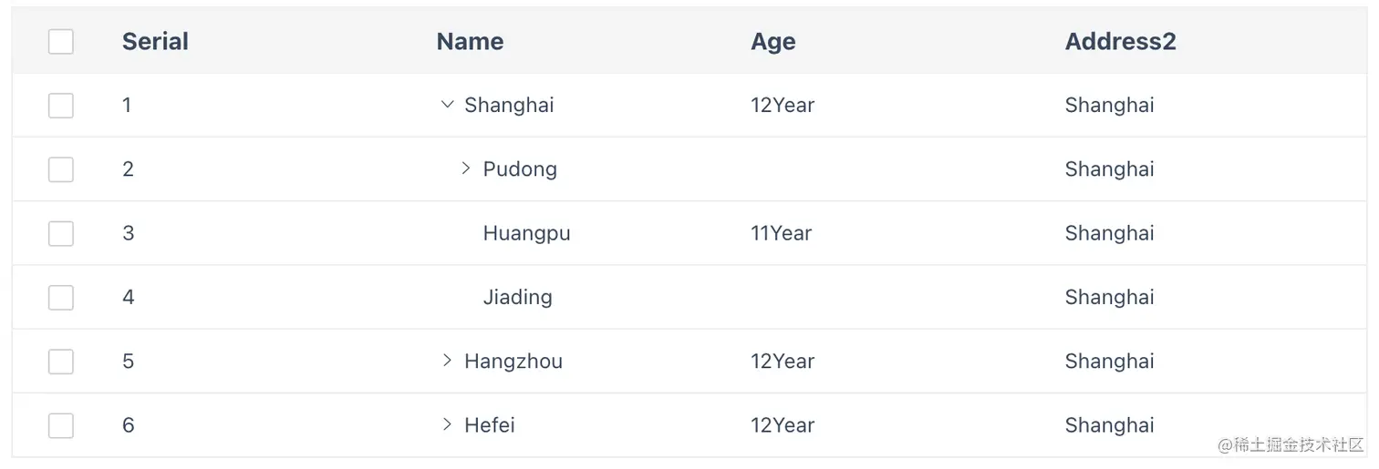
Task: Click the Age column header
Action: [773, 42]
